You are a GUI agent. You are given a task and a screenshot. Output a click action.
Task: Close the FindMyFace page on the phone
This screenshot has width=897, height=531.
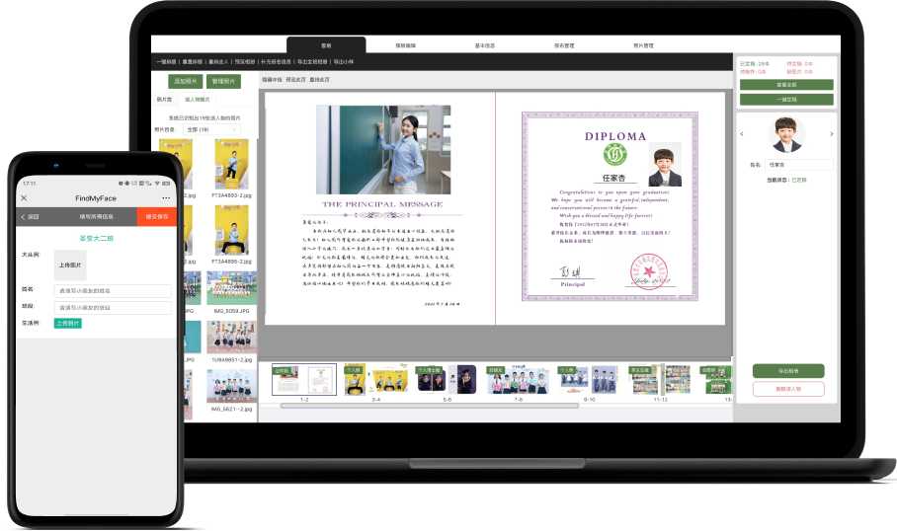[24, 197]
